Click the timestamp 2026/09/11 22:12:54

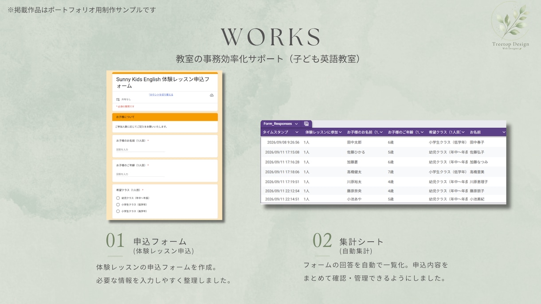tap(282, 191)
